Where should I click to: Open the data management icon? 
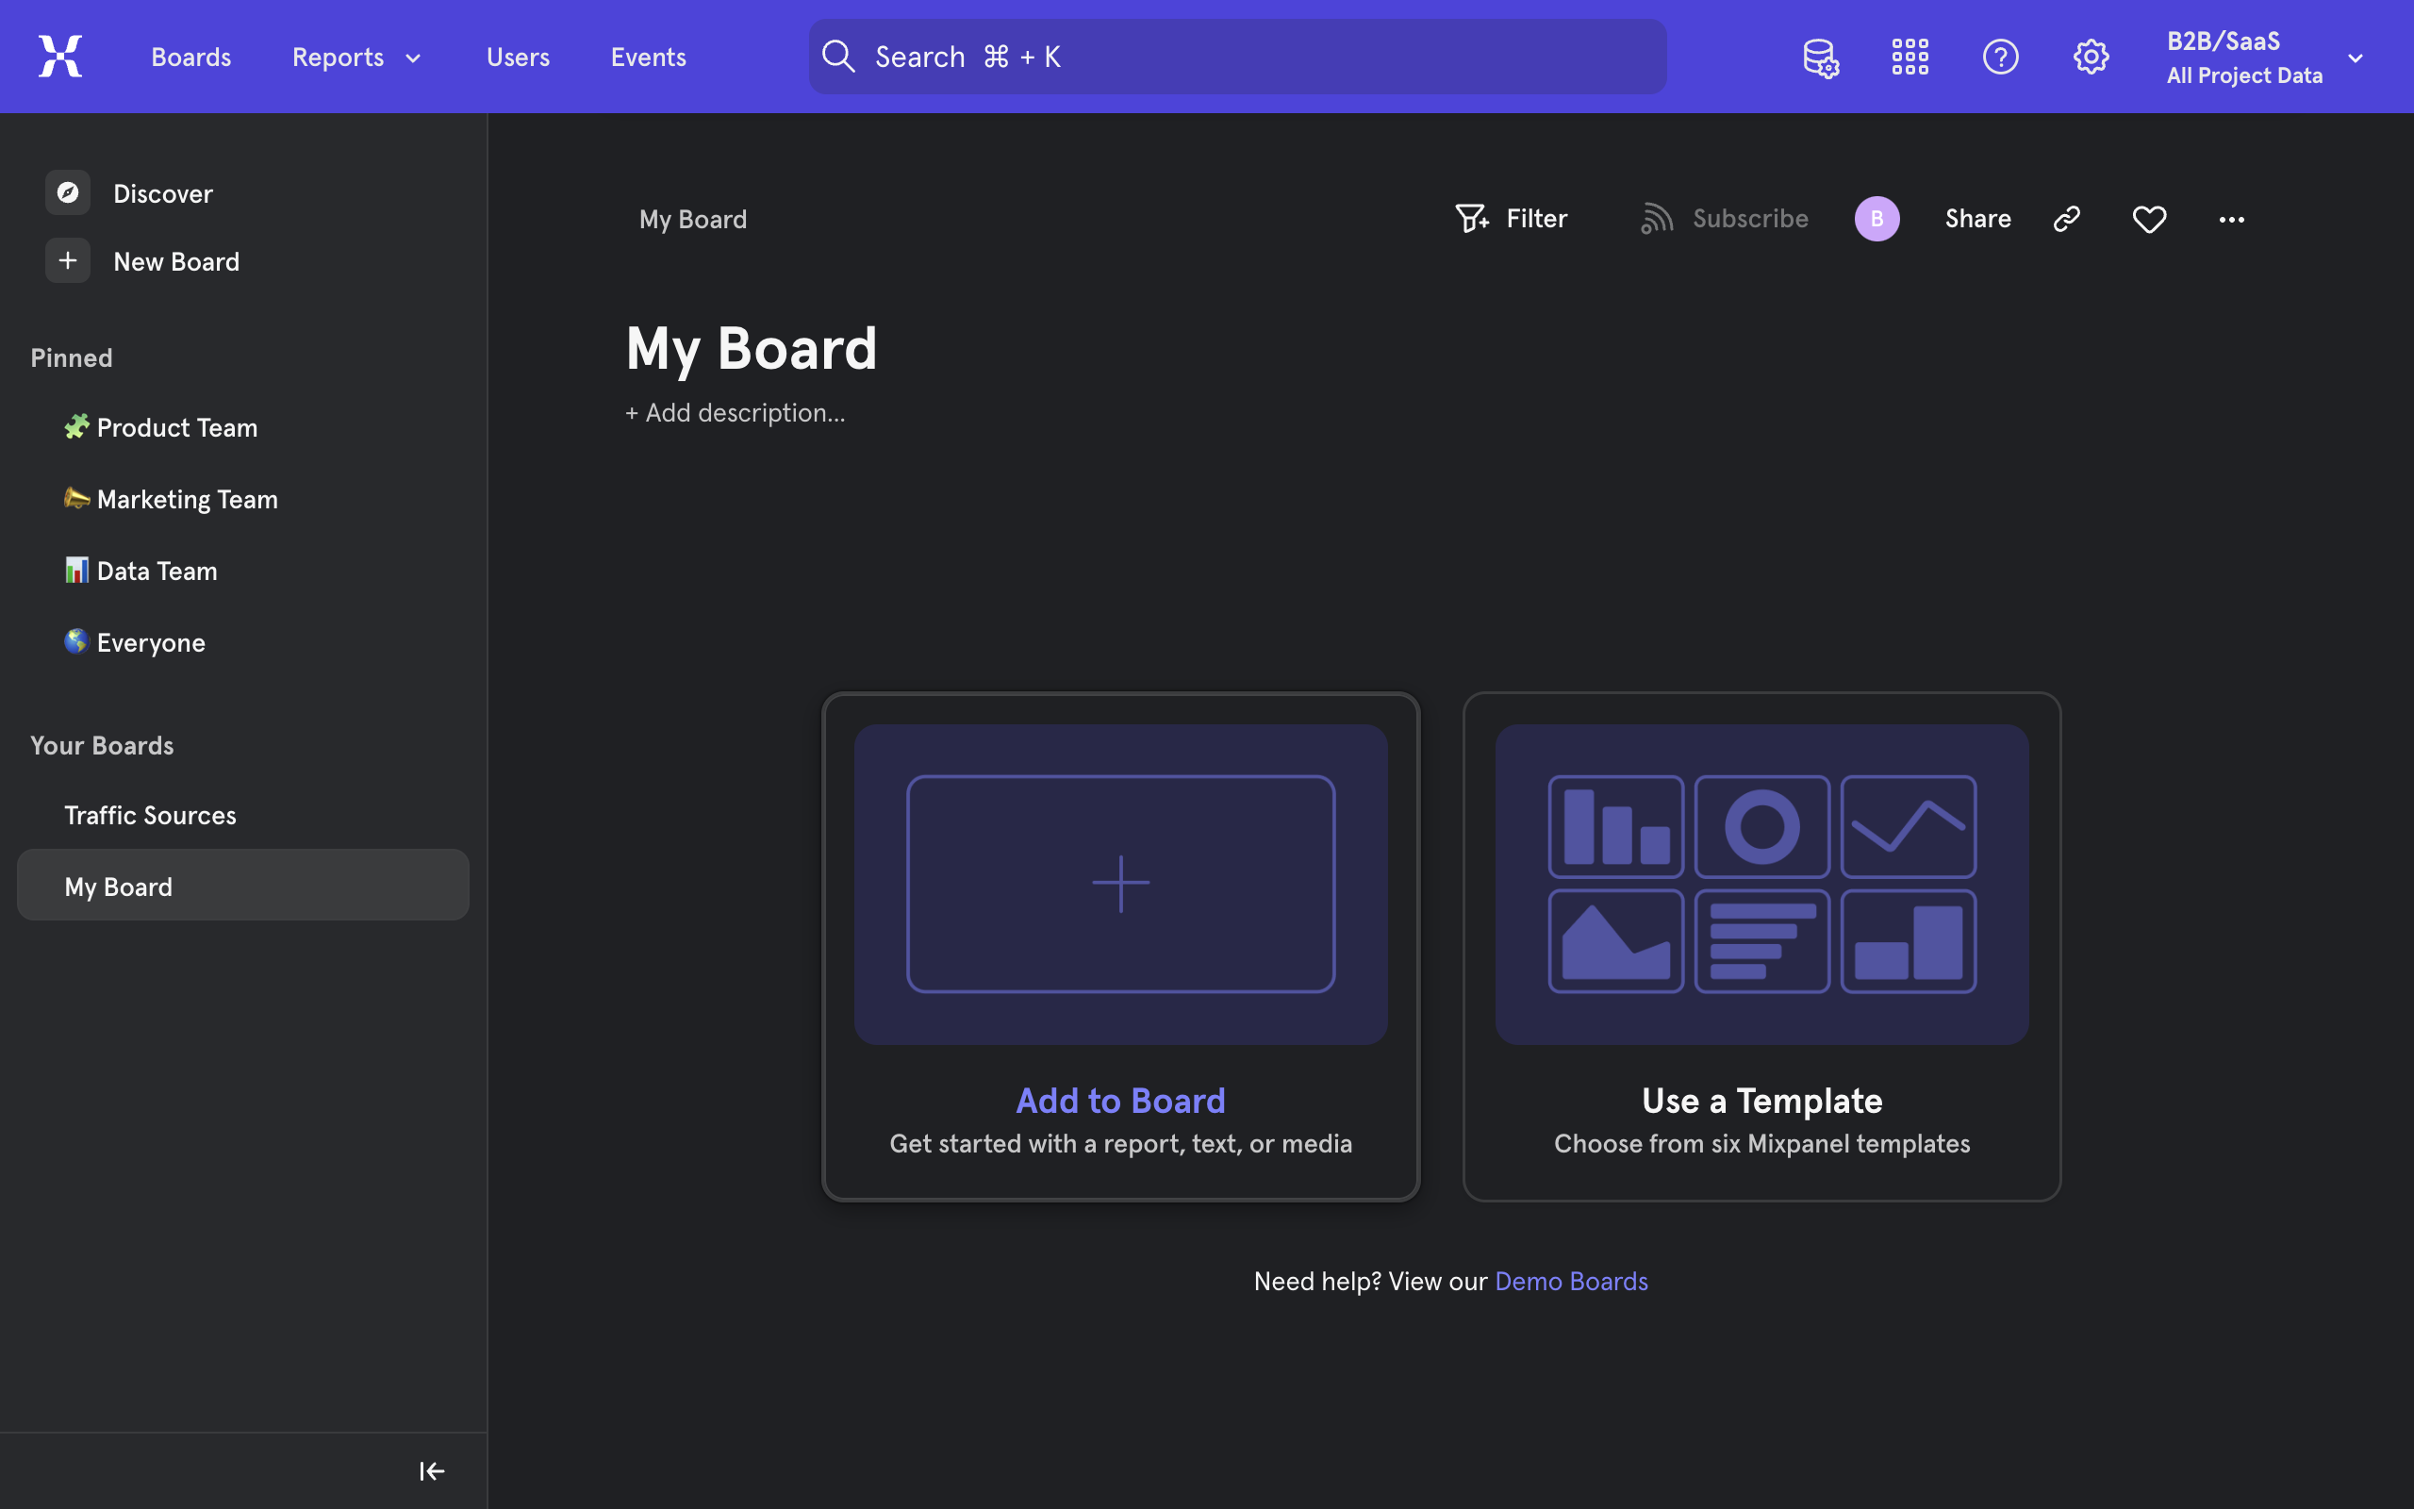coord(1821,57)
